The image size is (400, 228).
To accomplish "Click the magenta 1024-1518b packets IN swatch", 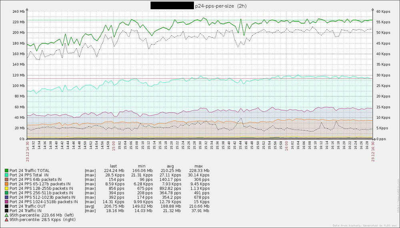I will [x=7, y=202].
